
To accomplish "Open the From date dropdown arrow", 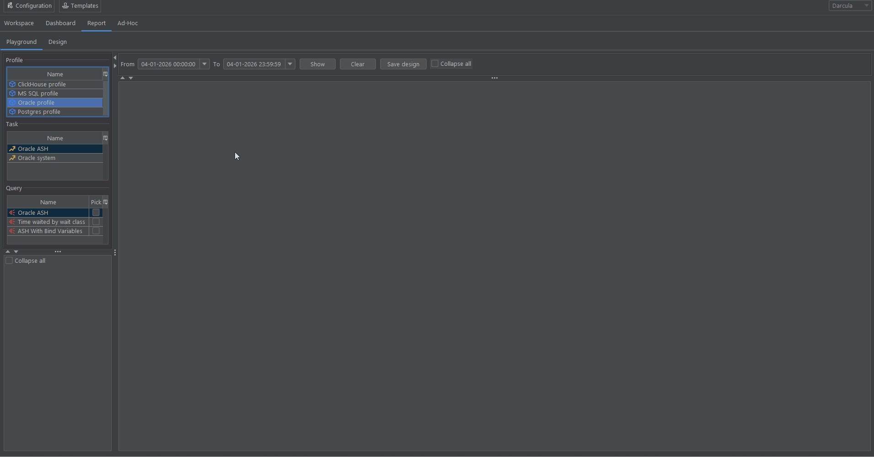I will (x=204, y=64).
